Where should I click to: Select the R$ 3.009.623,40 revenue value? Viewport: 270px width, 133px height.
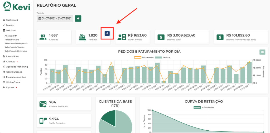181,36
